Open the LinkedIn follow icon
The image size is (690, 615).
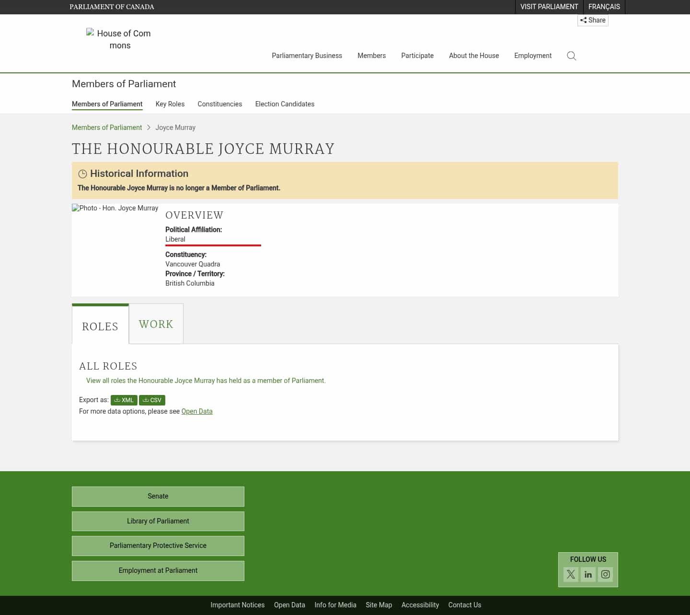[x=588, y=574]
